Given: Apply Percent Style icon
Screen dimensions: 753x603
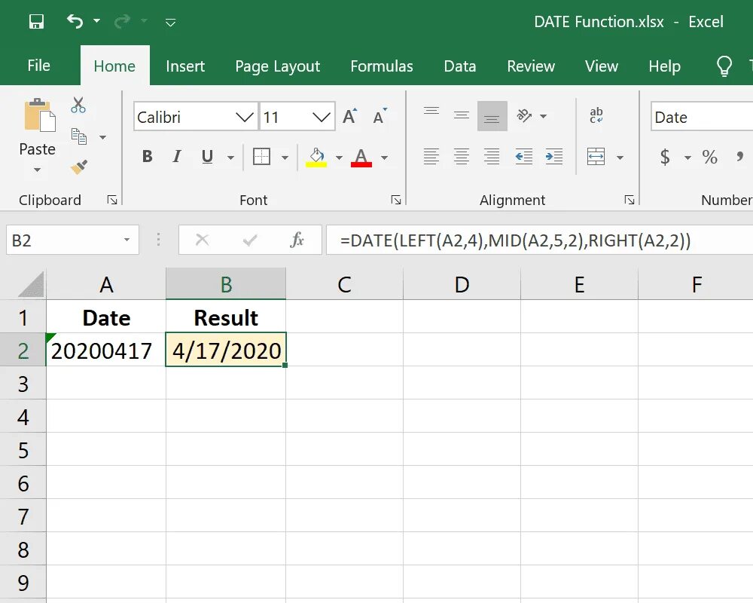Looking at the screenshot, I should [x=710, y=157].
